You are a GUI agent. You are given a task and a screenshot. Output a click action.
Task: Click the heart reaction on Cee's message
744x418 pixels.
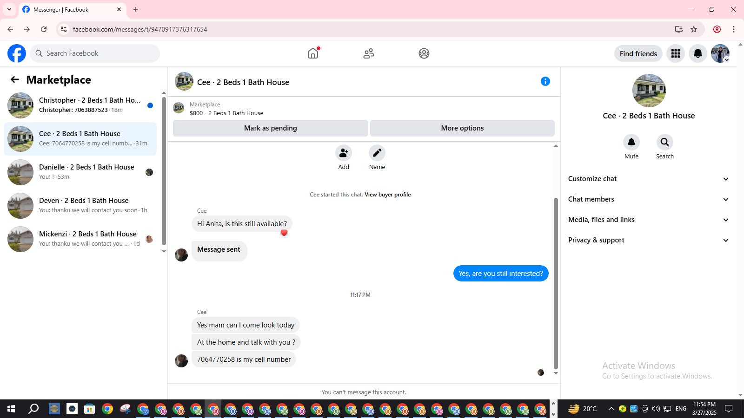(284, 233)
